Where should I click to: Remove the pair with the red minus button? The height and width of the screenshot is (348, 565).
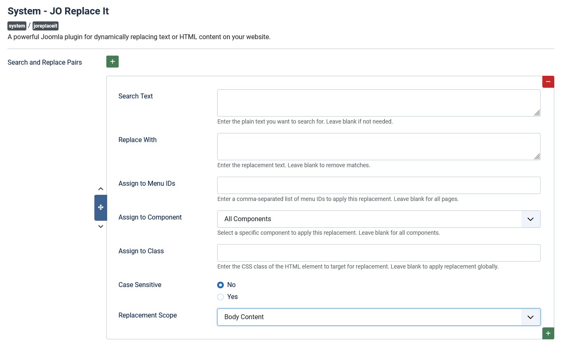pos(548,82)
